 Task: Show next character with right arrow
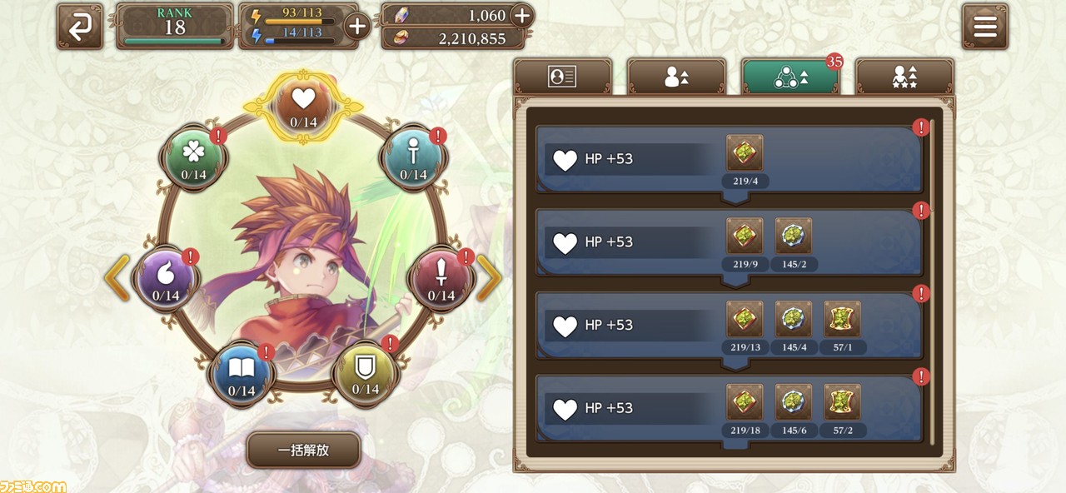489,278
